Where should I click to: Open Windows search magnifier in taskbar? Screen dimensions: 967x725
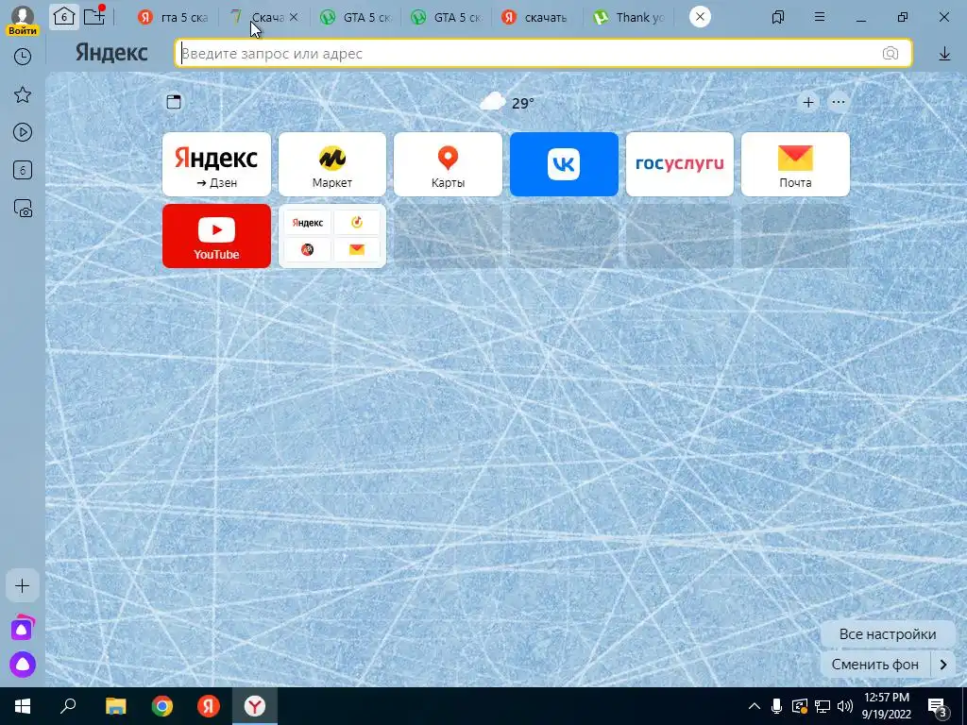(x=68, y=706)
